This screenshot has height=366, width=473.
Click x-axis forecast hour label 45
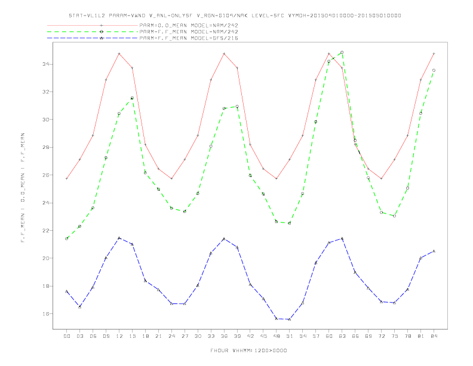263,336
